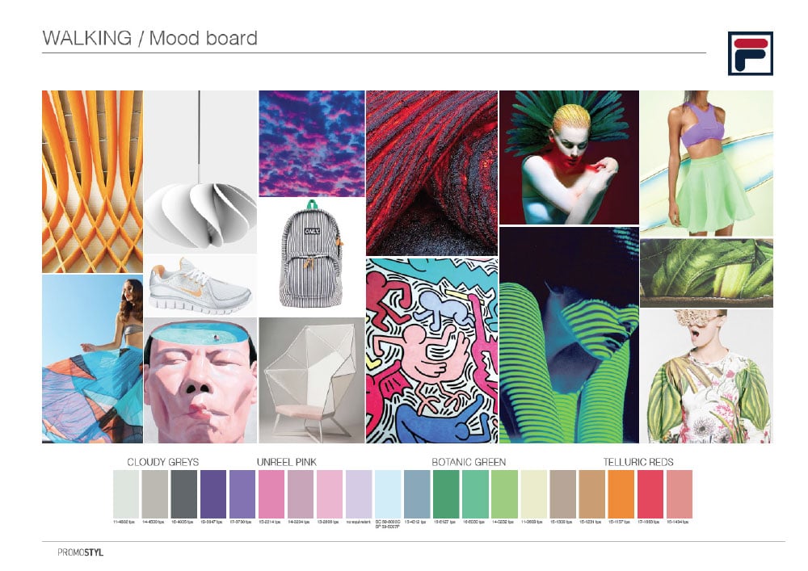Click the green leaf close-up image

[x=706, y=273]
